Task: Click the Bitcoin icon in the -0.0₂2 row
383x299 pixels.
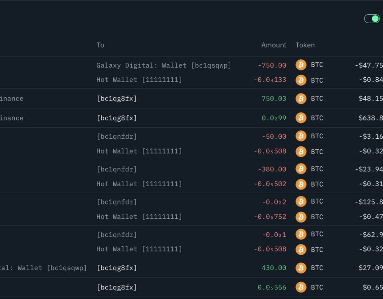Action: 301,202
